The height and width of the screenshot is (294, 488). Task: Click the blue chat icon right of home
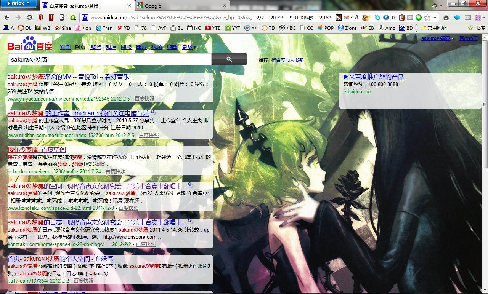457,18
